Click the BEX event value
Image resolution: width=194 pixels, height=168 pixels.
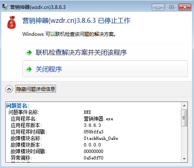point(87,112)
